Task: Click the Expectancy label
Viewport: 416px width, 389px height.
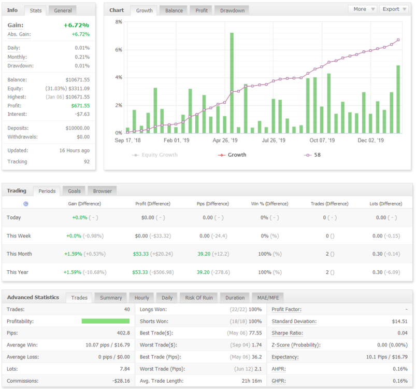Action: pyautogui.click(x=285, y=357)
